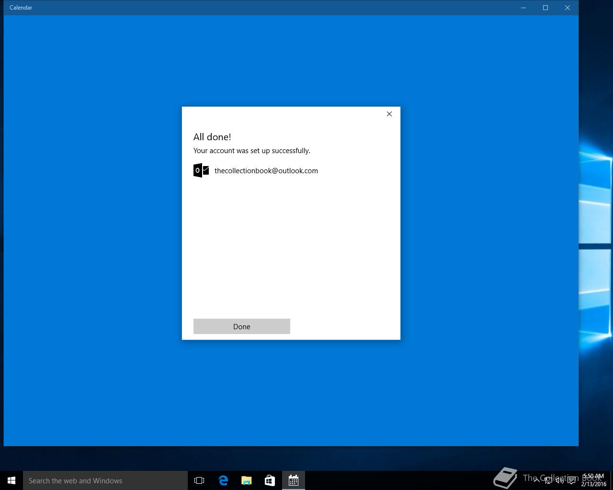Open Task View from the taskbar
The width and height of the screenshot is (613, 490).
pos(199,480)
